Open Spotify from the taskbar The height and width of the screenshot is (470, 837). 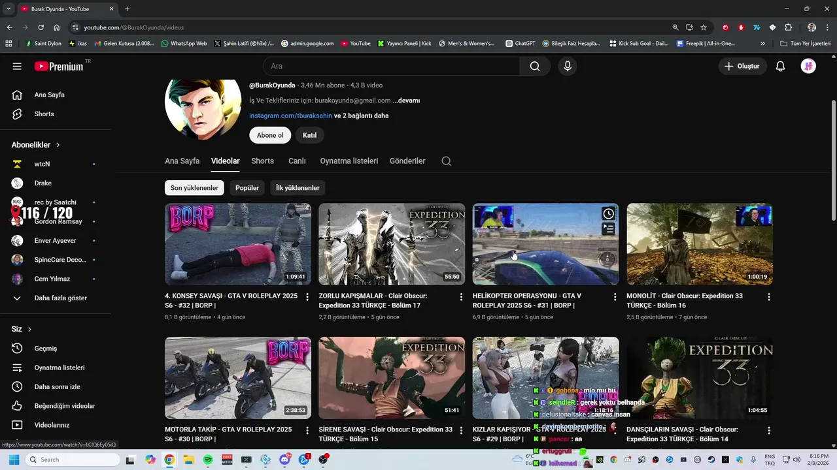tap(208, 460)
